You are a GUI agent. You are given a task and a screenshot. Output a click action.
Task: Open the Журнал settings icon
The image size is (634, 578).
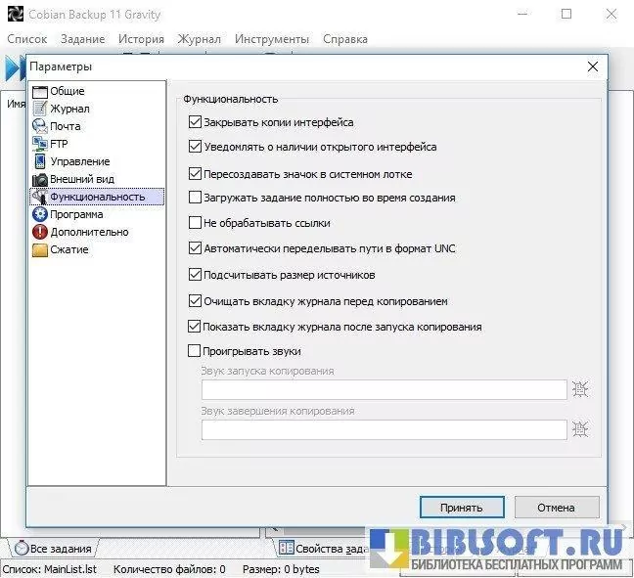(x=40, y=109)
